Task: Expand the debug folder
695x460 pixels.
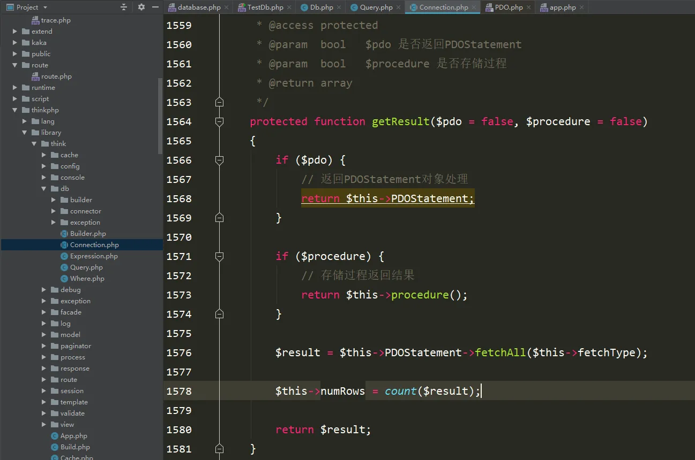Action: click(44, 290)
